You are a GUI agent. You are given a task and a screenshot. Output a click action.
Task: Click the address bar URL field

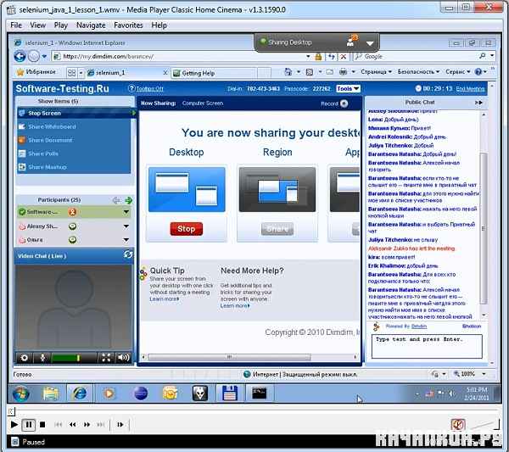182,57
